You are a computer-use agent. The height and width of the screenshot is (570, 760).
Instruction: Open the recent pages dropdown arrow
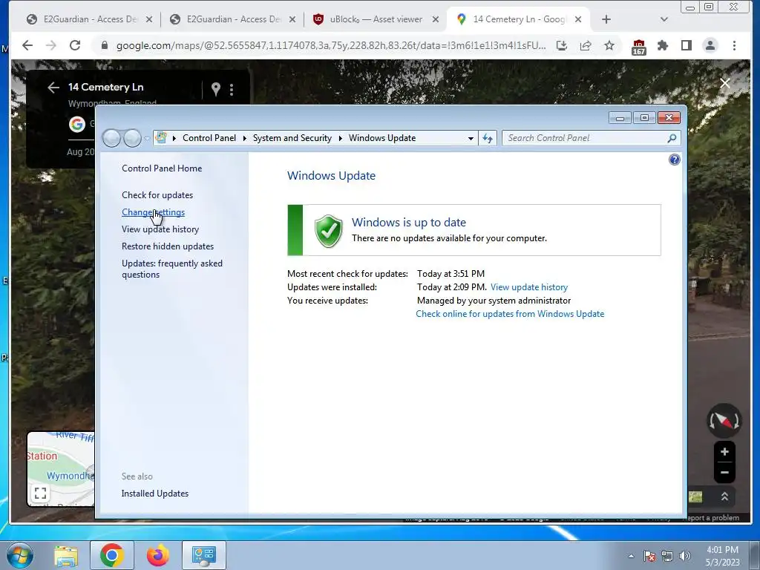pyautogui.click(x=147, y=139)
